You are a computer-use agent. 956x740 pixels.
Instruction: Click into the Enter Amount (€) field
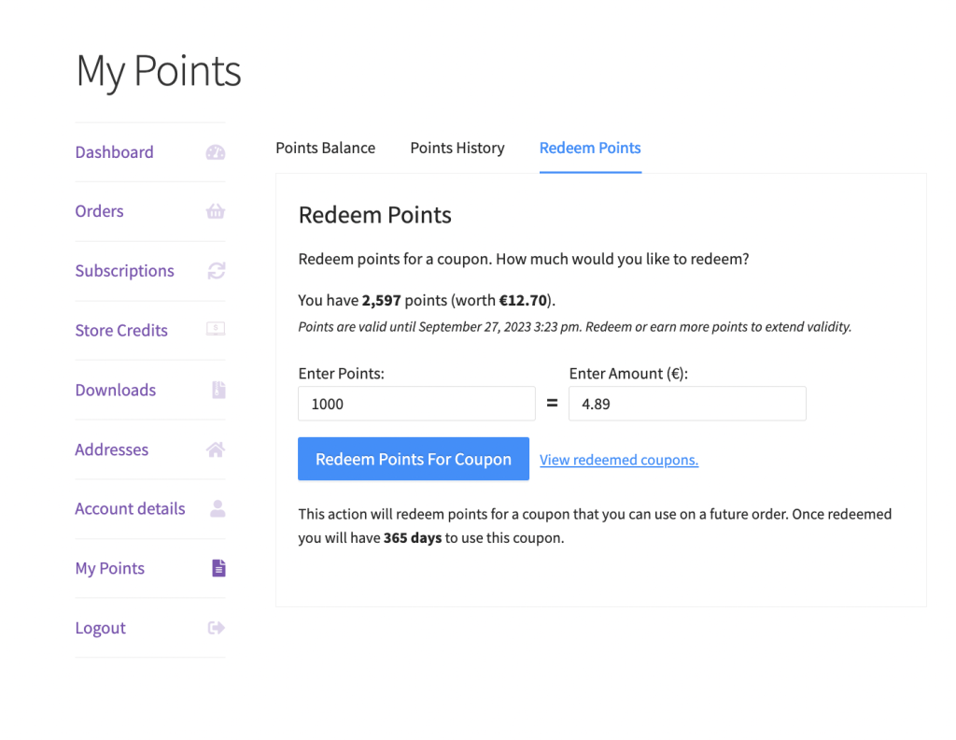[x=686, y=404]
